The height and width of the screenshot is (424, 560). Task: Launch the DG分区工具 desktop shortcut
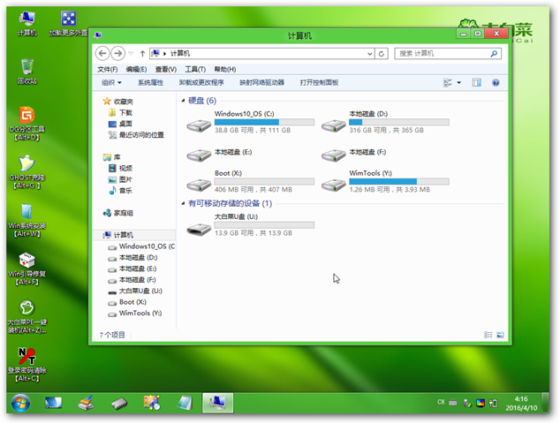coord(27,117)
